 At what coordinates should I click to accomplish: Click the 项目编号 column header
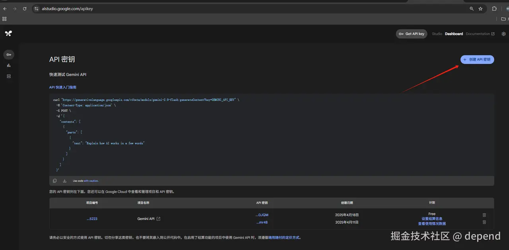tap(92, 203)
